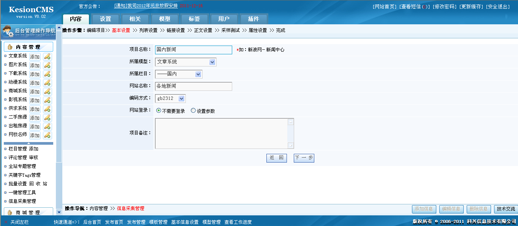The image size is (518, 226).
Task: Click the edit pencil icon for 供求系统
Action: click(x=48, y=109)
